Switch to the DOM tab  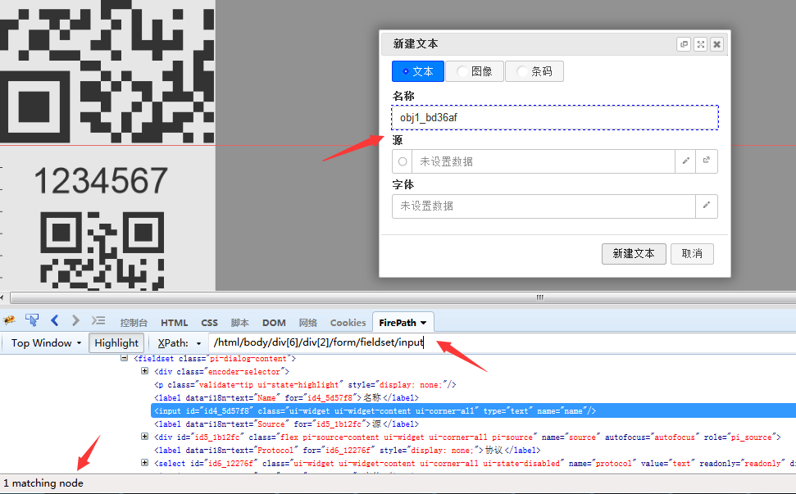coord(274,323)
